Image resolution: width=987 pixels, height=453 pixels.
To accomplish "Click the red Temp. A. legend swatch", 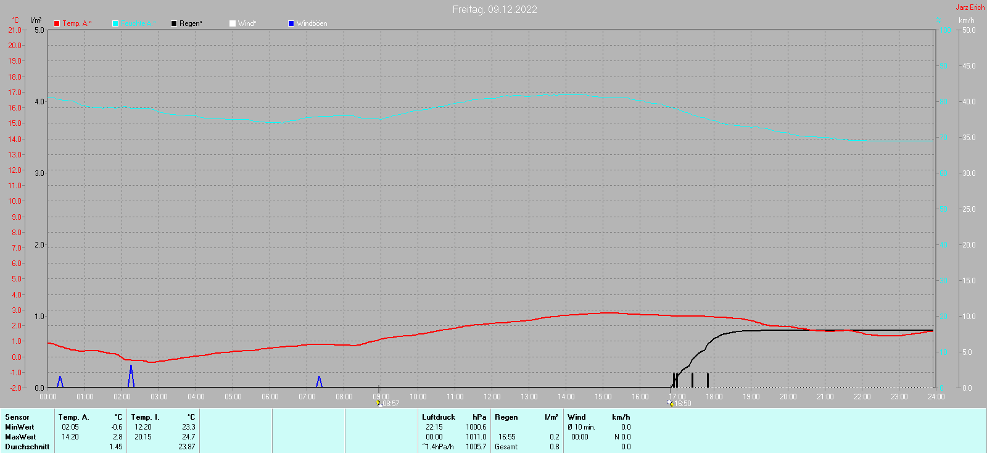I will click(57, 23).
